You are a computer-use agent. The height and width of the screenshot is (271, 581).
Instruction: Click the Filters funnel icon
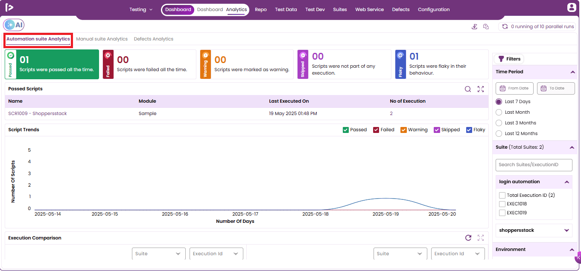pyautogui.click(x=502, y=59)
